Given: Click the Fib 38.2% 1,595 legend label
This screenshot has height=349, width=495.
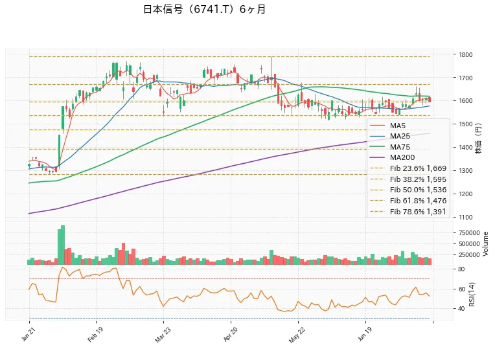Looking at the screenshot, I should click(x=418, y=179).
